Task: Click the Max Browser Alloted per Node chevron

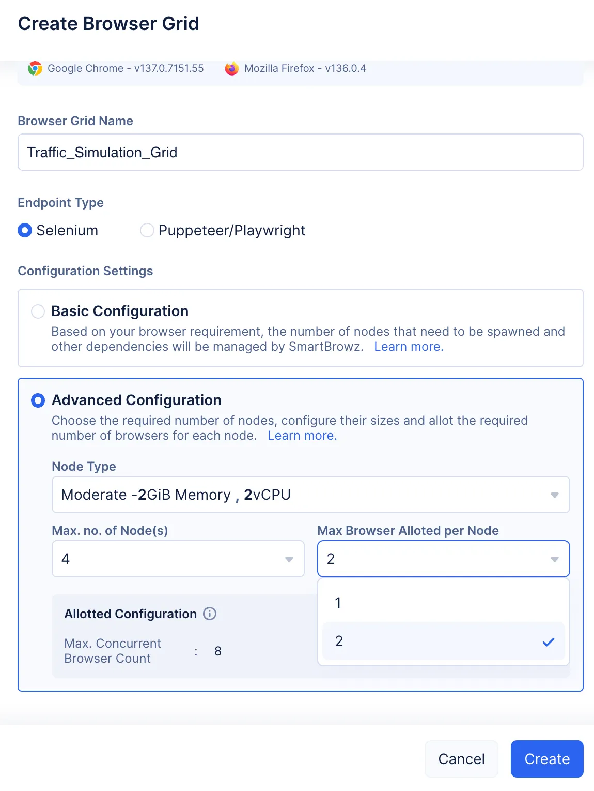Action: click(x=555, y=559)
